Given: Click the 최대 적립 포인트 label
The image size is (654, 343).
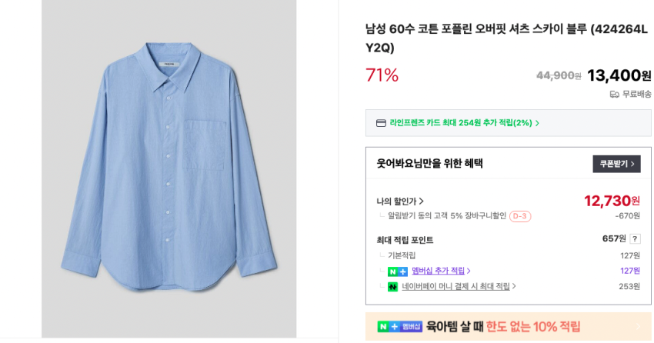Looking at the screenshot, I should 405,240.
